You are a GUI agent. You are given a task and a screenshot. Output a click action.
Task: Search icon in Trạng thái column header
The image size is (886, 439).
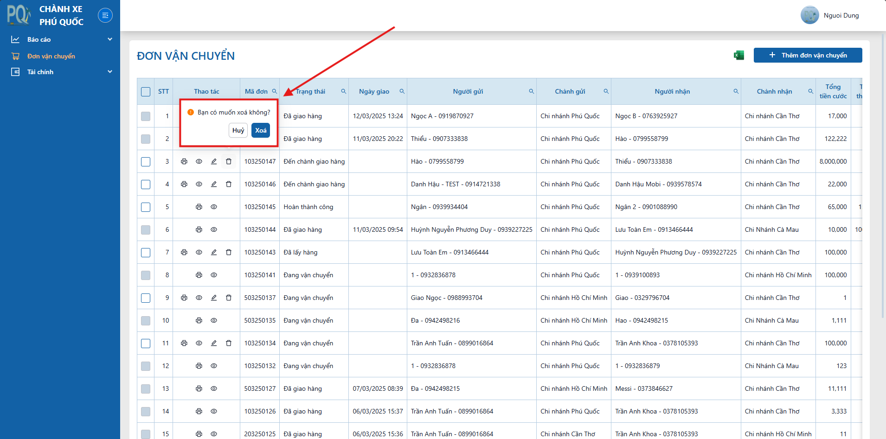pyautogui.click(x=344, y=91)
